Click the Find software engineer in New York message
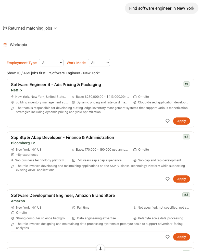Viewport: 202px width, 251px height. [162, 8]
